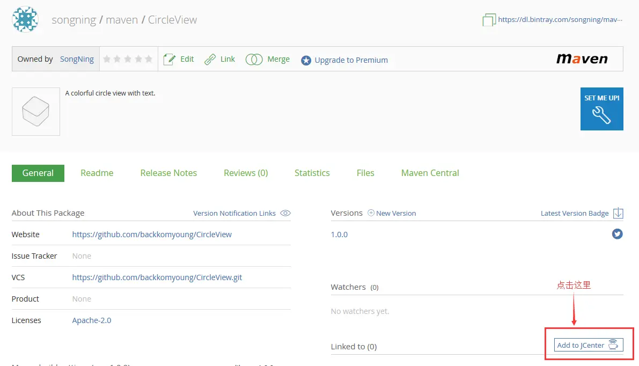Click the package box thumbnail
This screenshot has height=366, width=639.
36,111
